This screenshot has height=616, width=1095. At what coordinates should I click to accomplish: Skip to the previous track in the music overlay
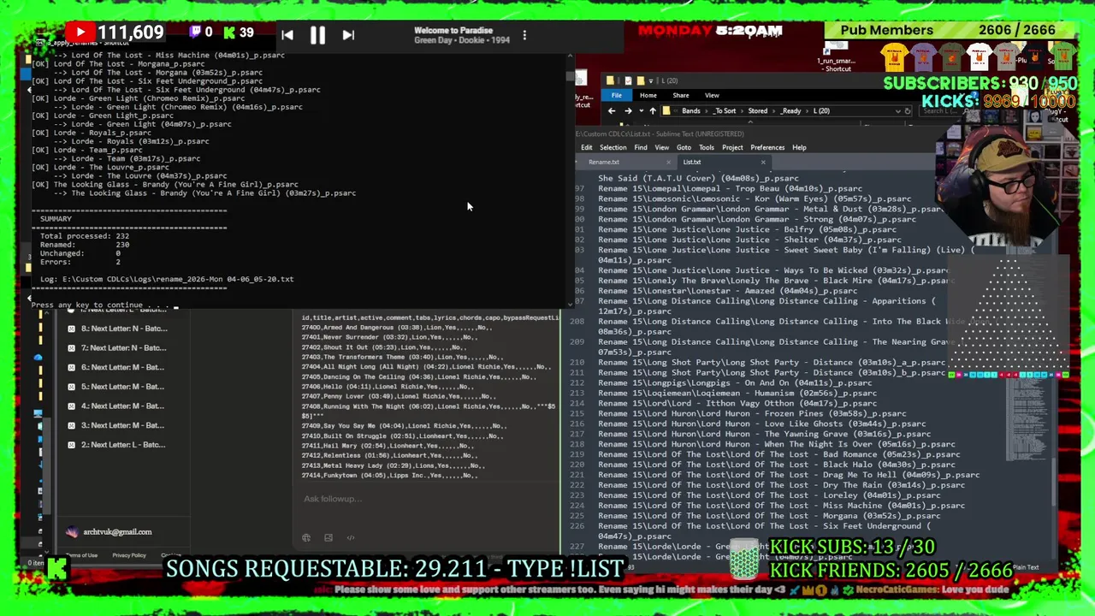tap(287, 35)
